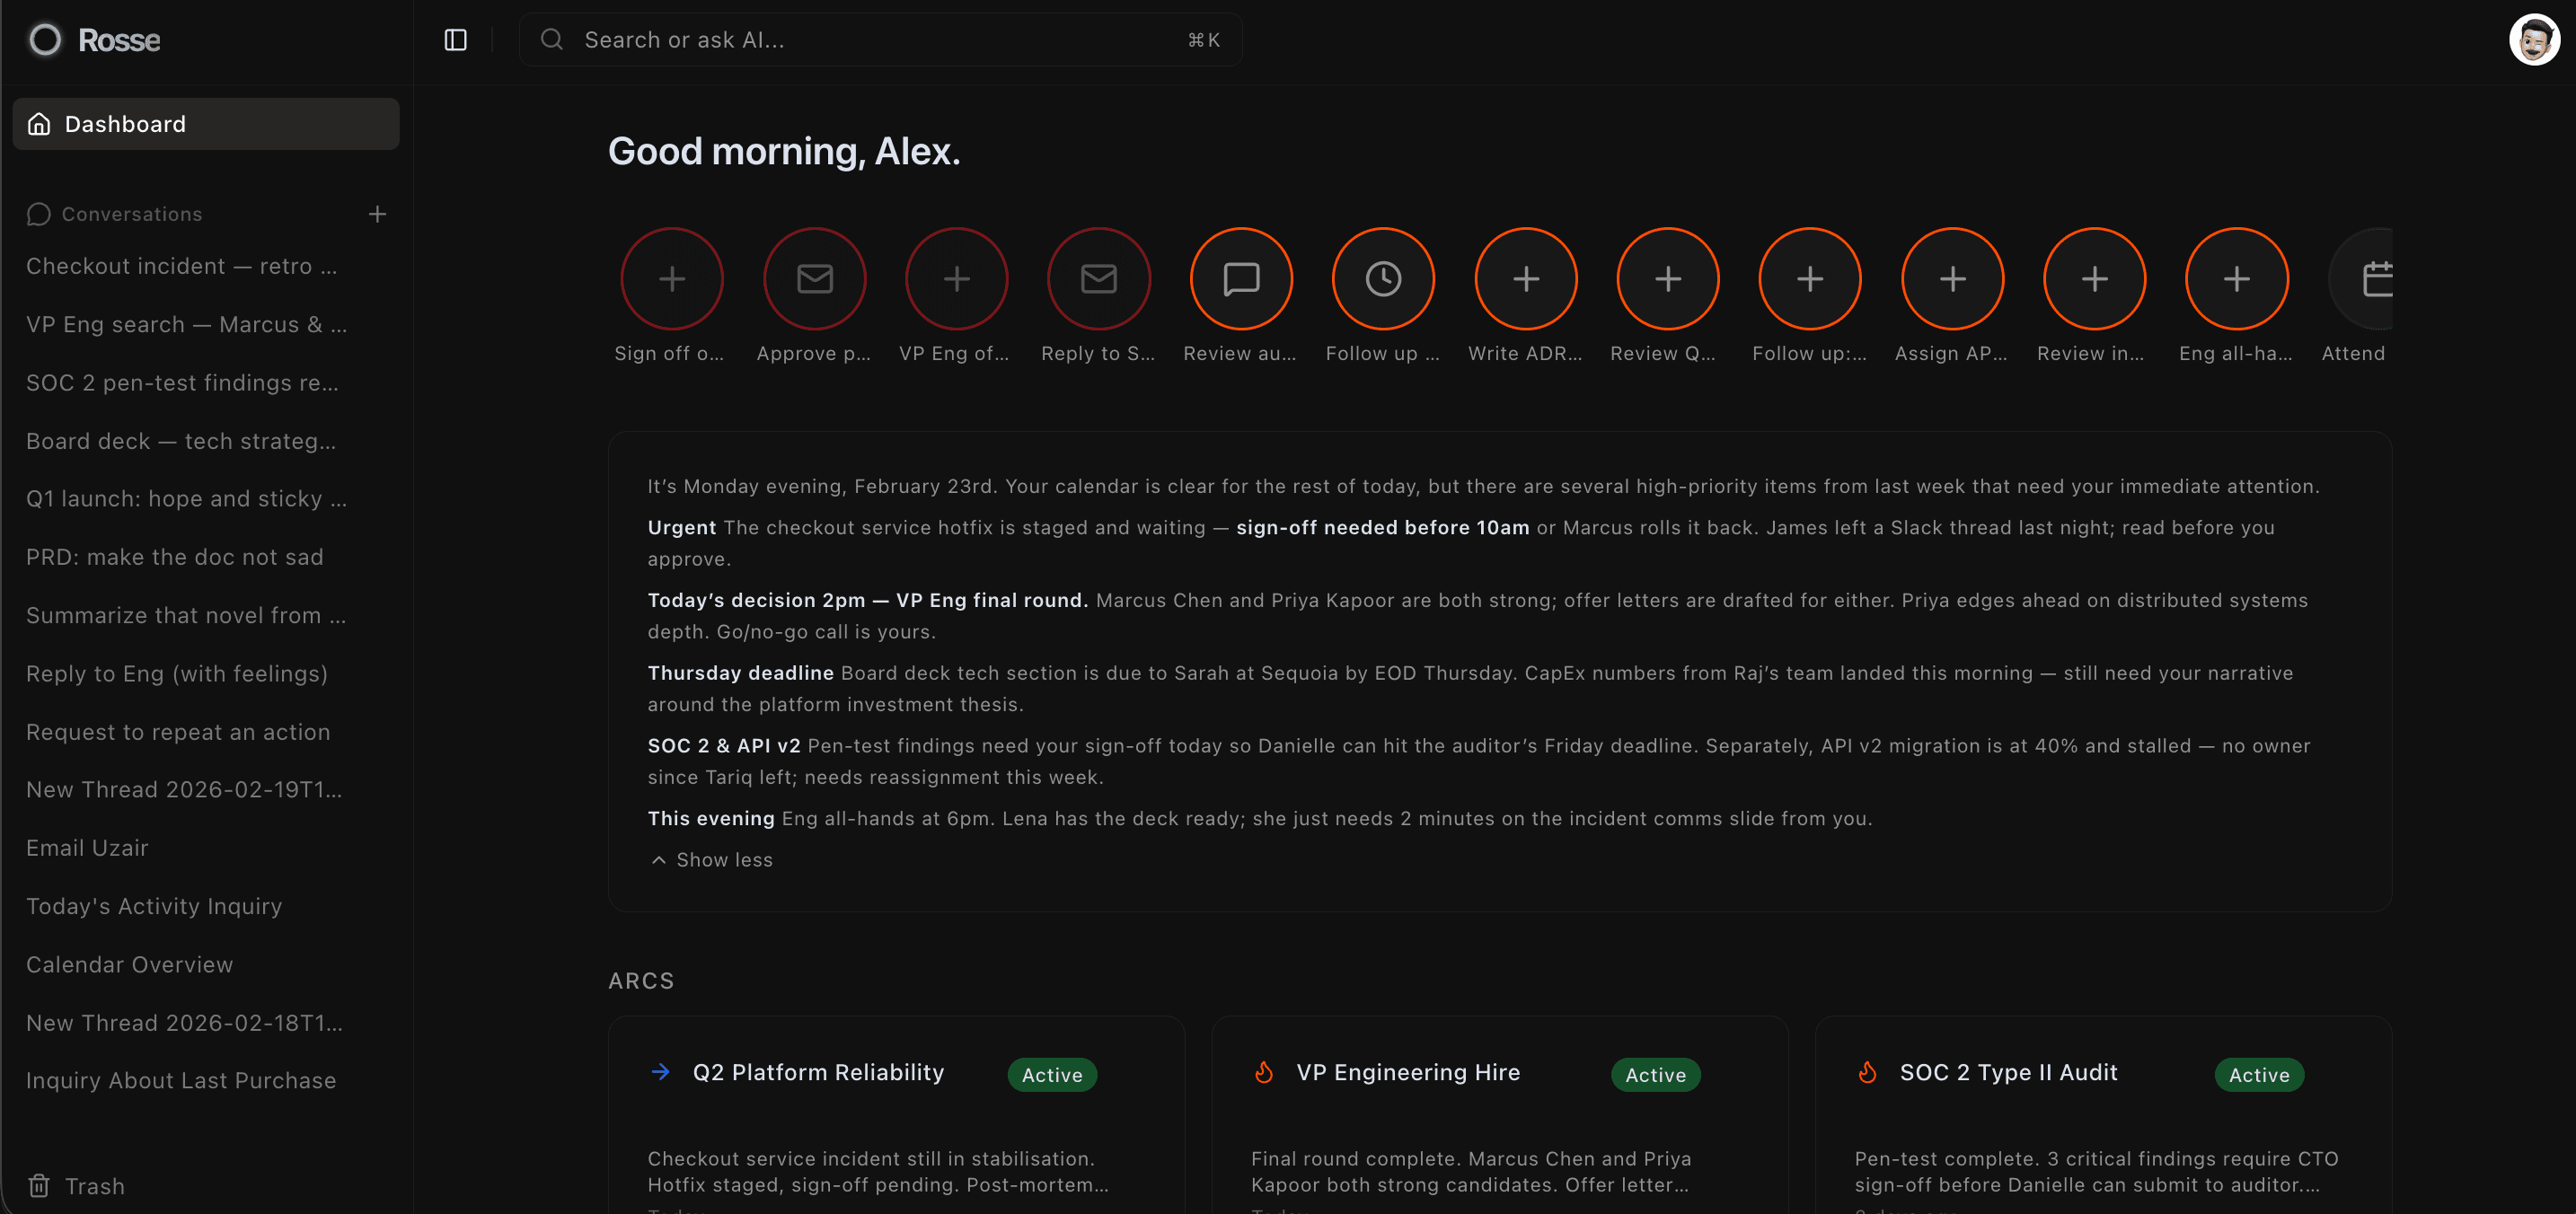Open the Trash menu item

[94, 1186]
